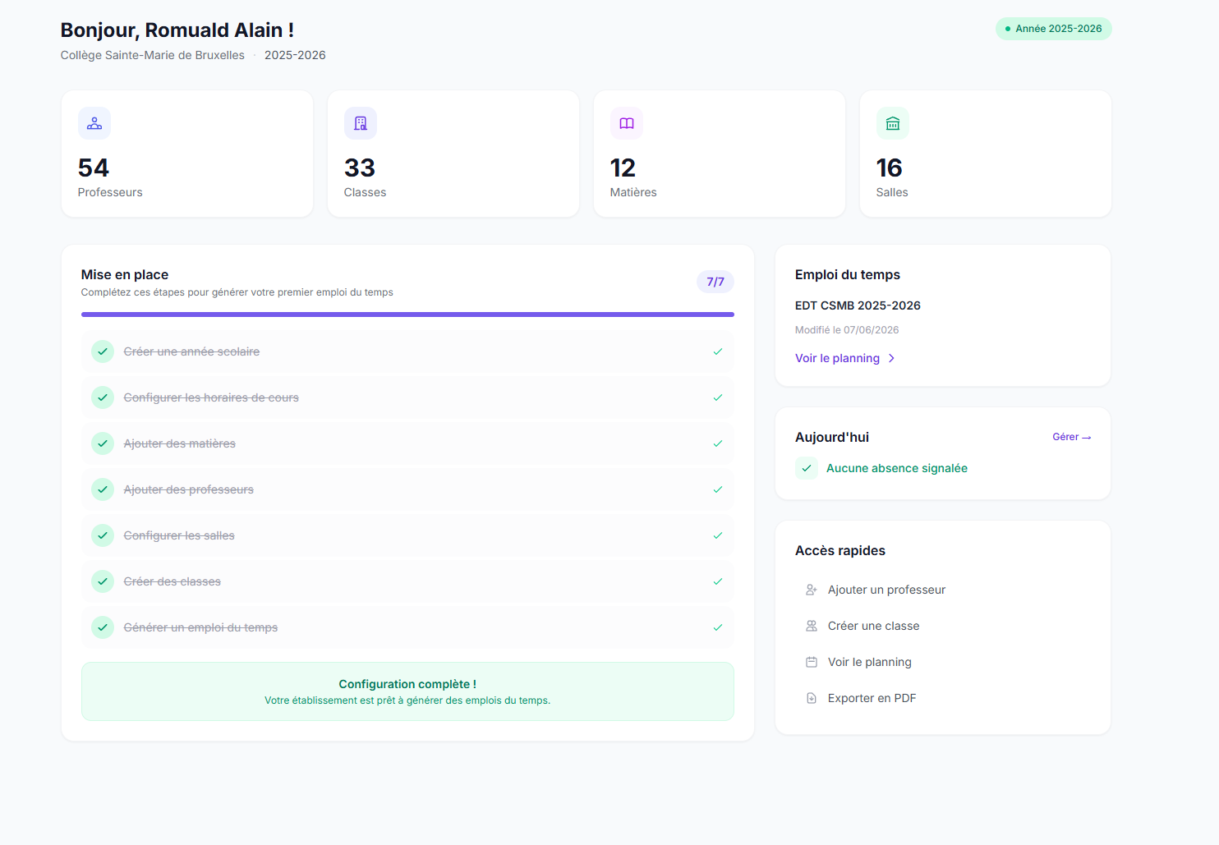Expand the Configurer les salles step row
The image size is (1219, 845).
(407, 535)
